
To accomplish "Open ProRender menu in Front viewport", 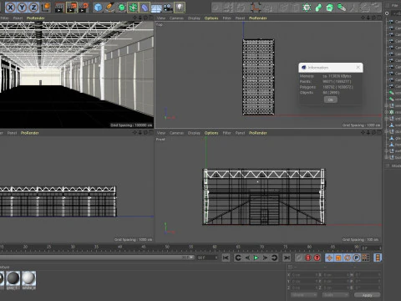I will (258, 133).
